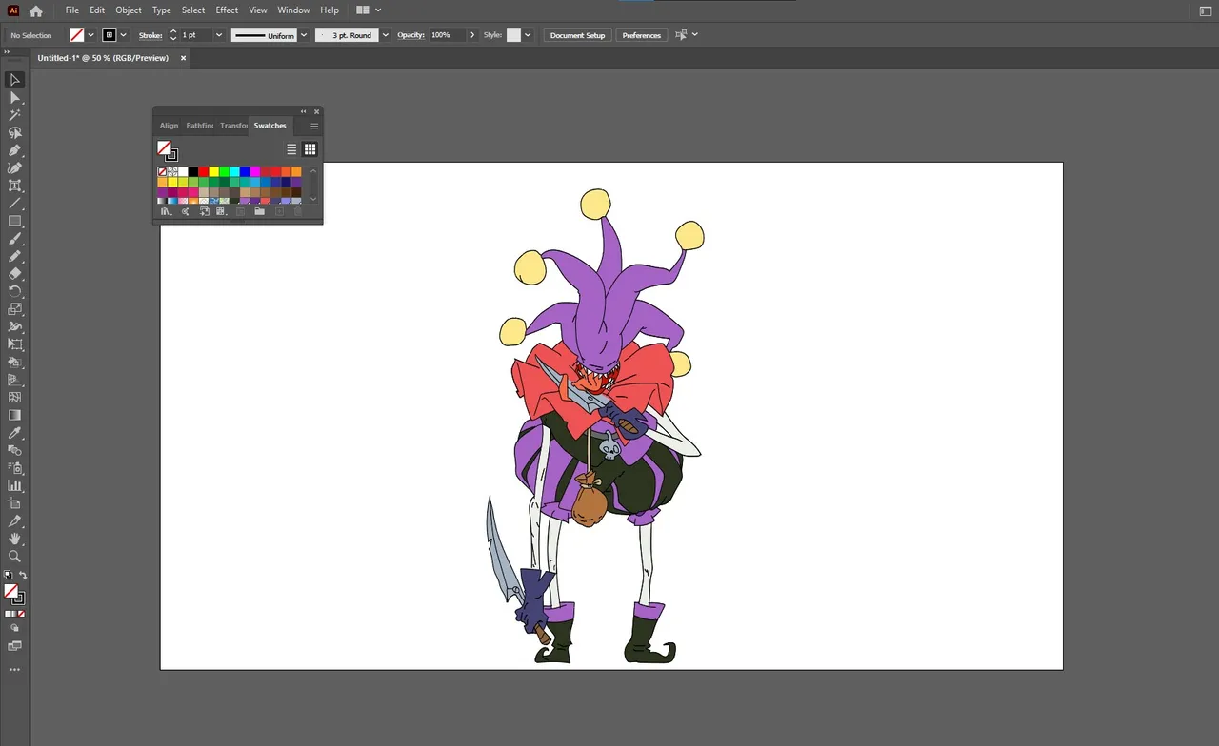
Task: Change screen mode at toolbar bottom
Action: coord(14,646)
